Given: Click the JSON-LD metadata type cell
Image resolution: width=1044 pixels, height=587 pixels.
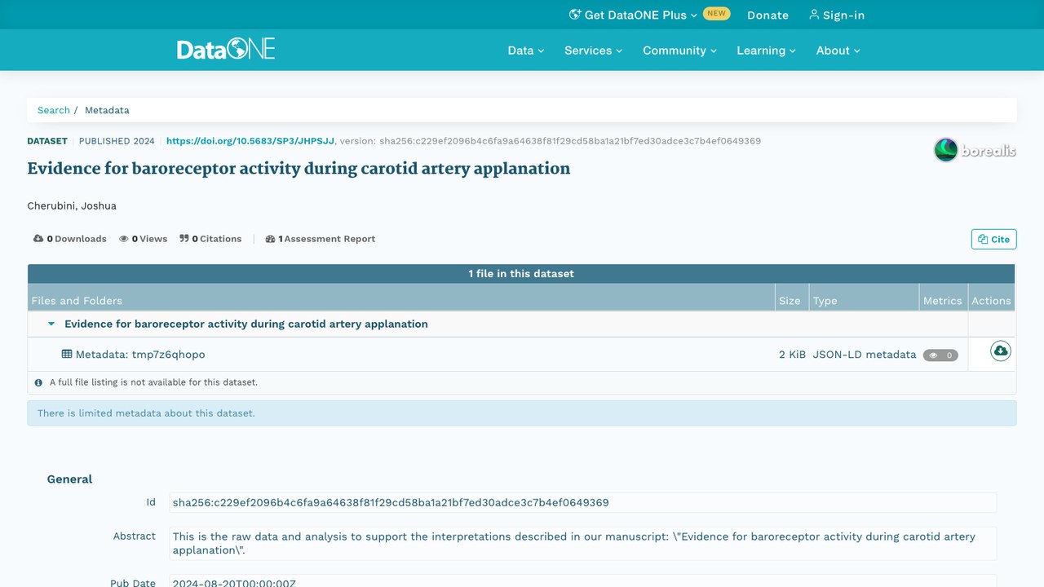Looking at the screenshot, I should click(x=865, y=355).
